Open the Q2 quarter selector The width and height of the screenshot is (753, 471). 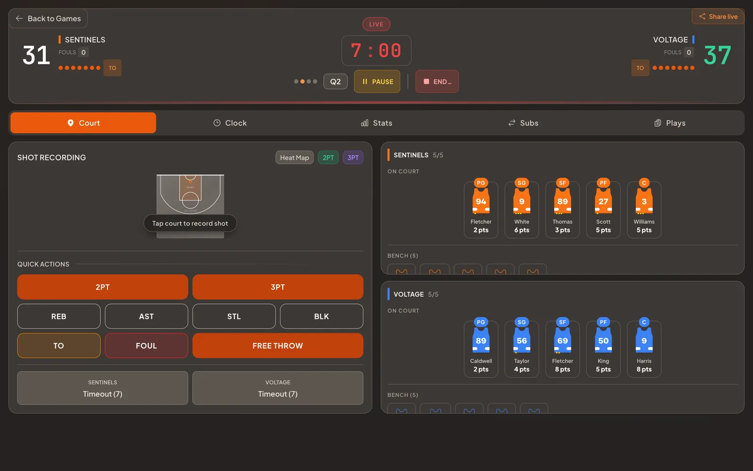point(335,81)
